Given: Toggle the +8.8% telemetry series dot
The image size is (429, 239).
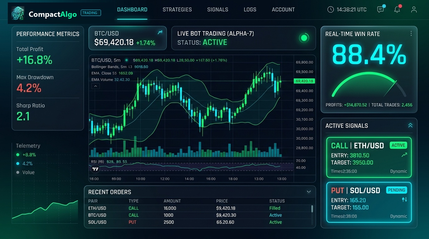Looking at the screenshot, I should pos(18,155).
